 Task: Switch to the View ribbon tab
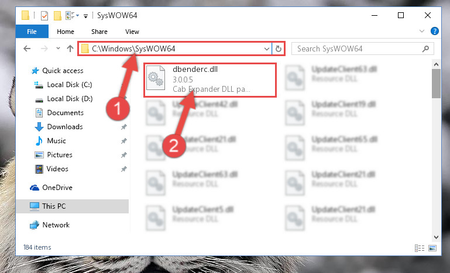132,32
